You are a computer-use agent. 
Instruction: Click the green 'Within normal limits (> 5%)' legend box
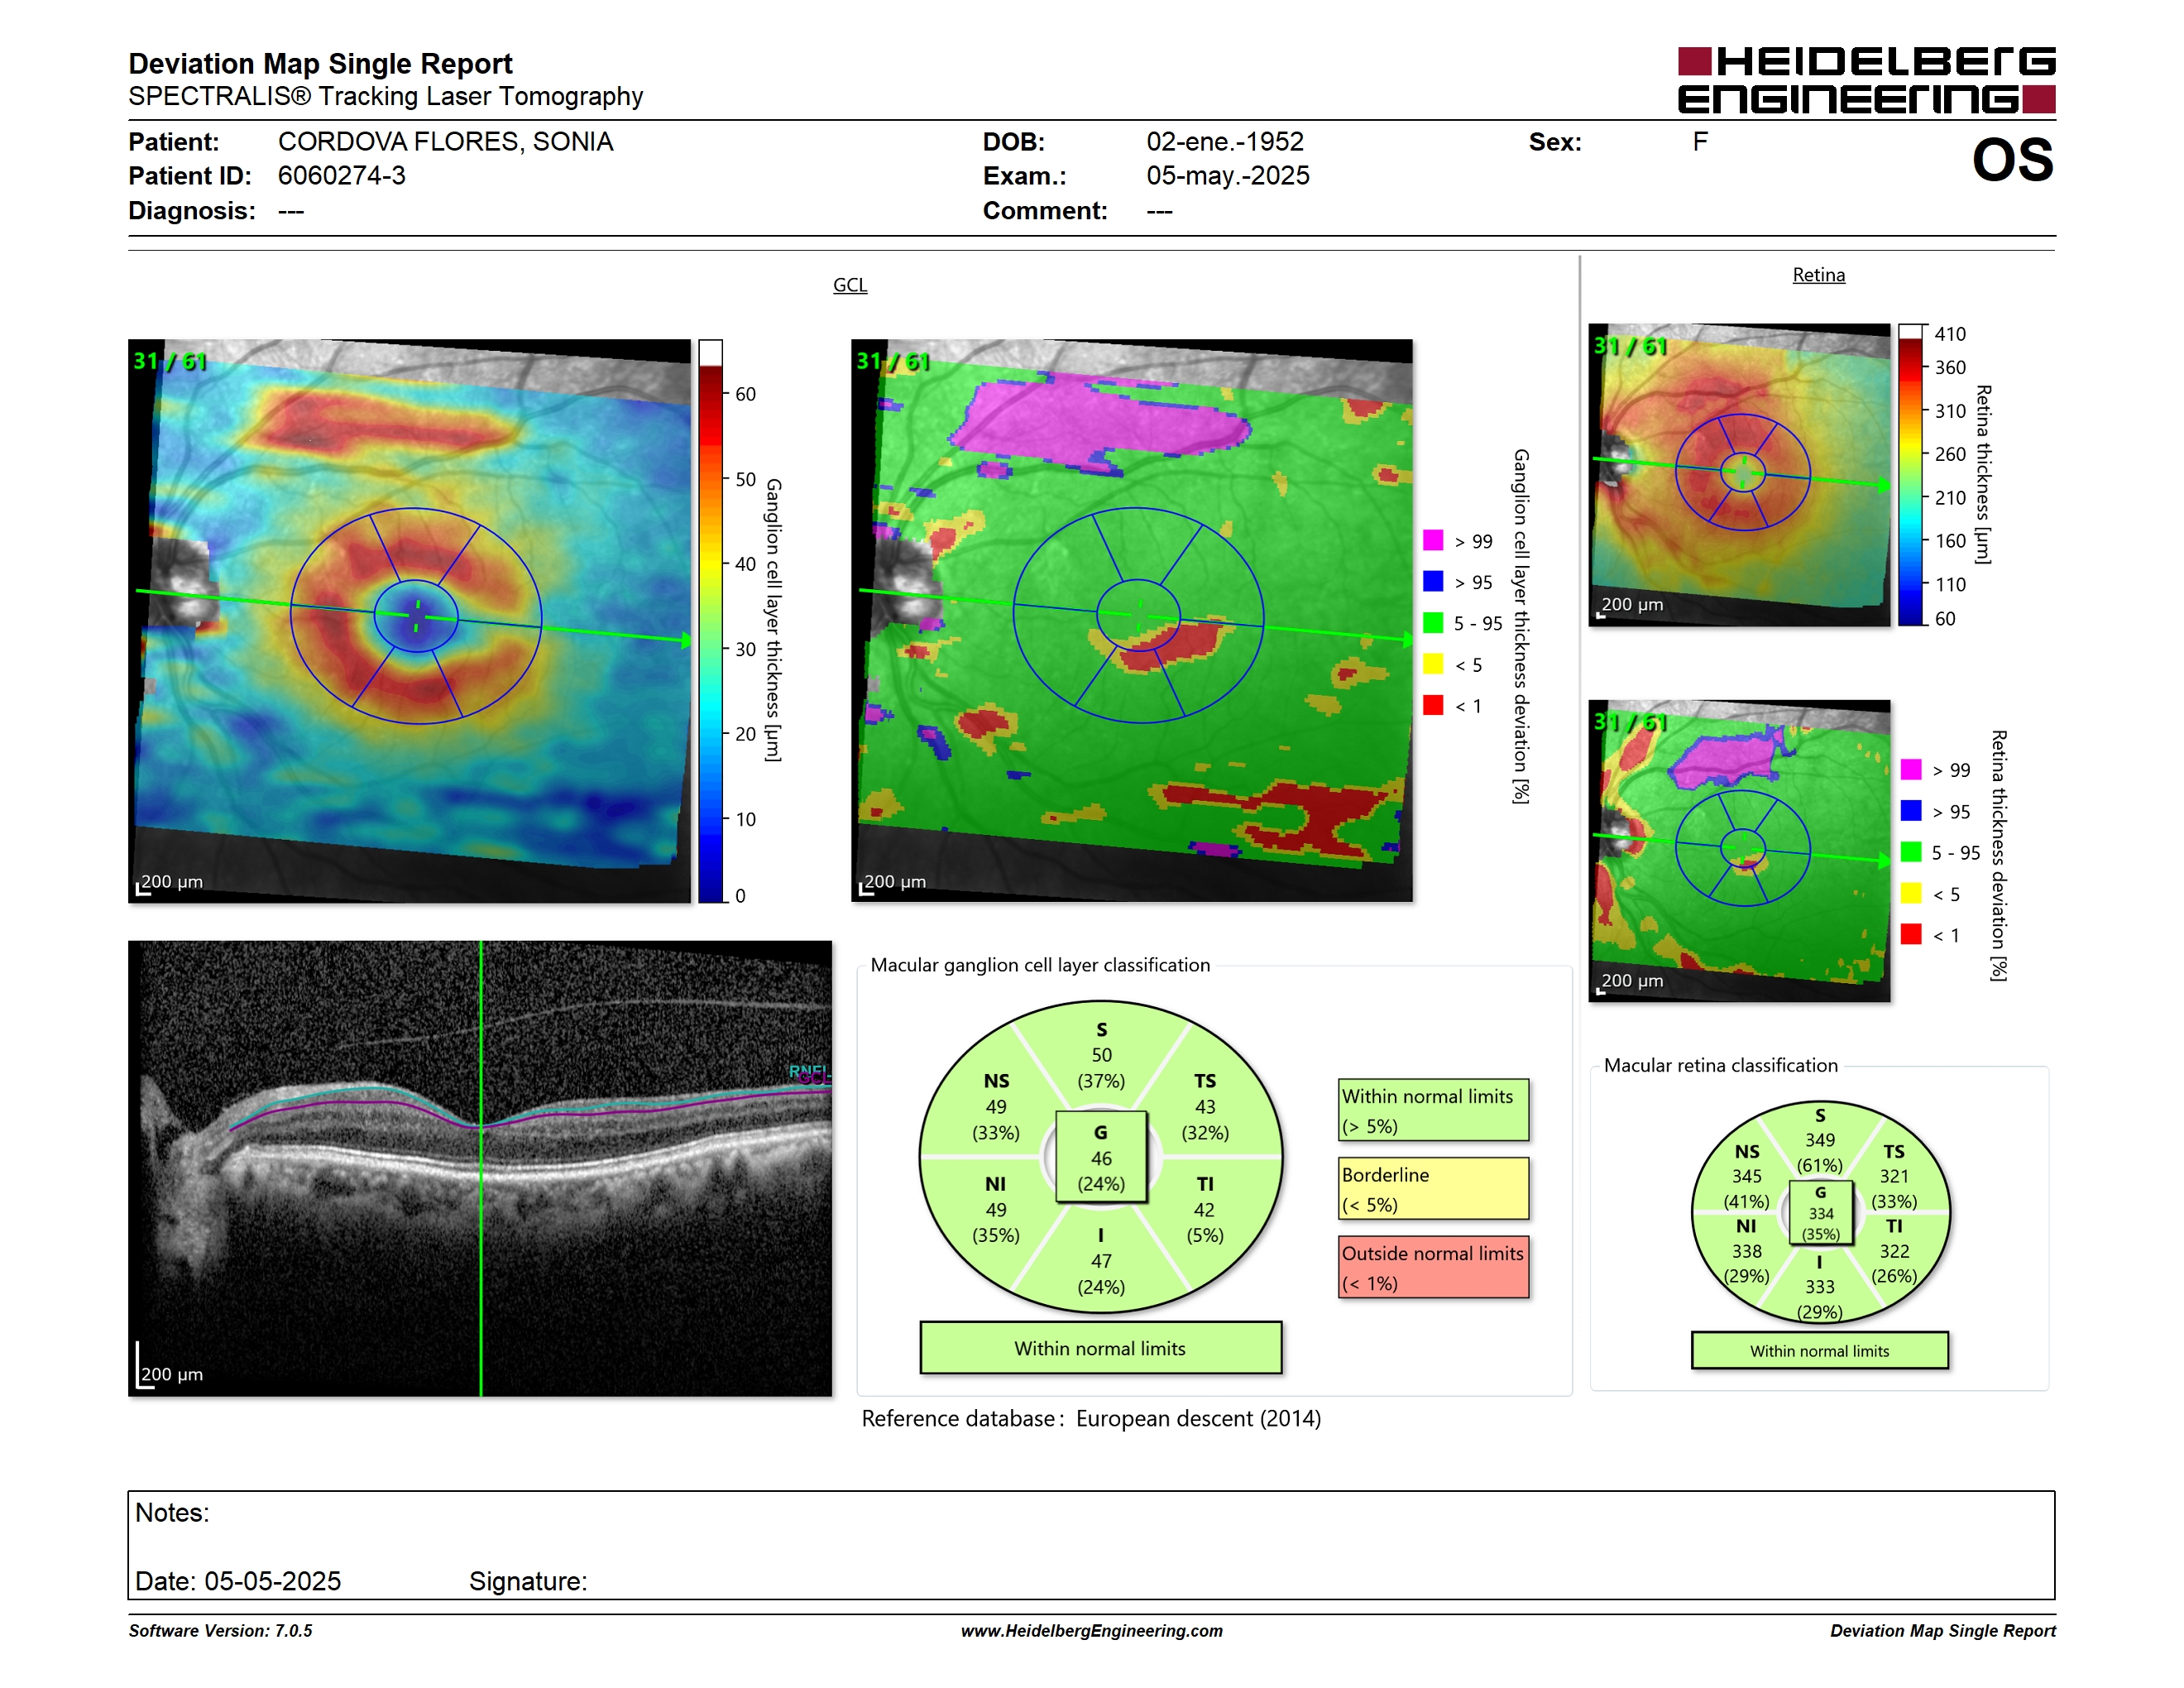(1433, 1110)
